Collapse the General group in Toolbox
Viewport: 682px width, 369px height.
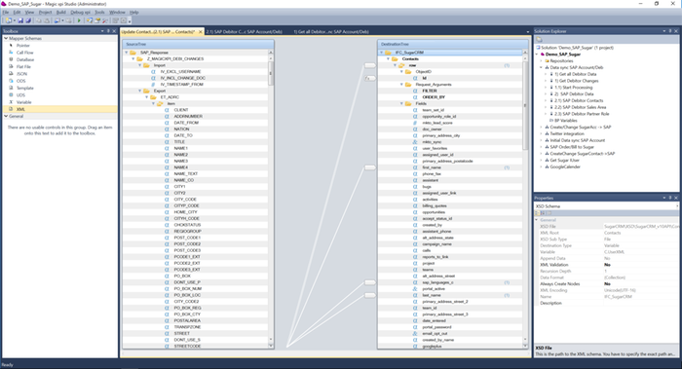(6, 116)
